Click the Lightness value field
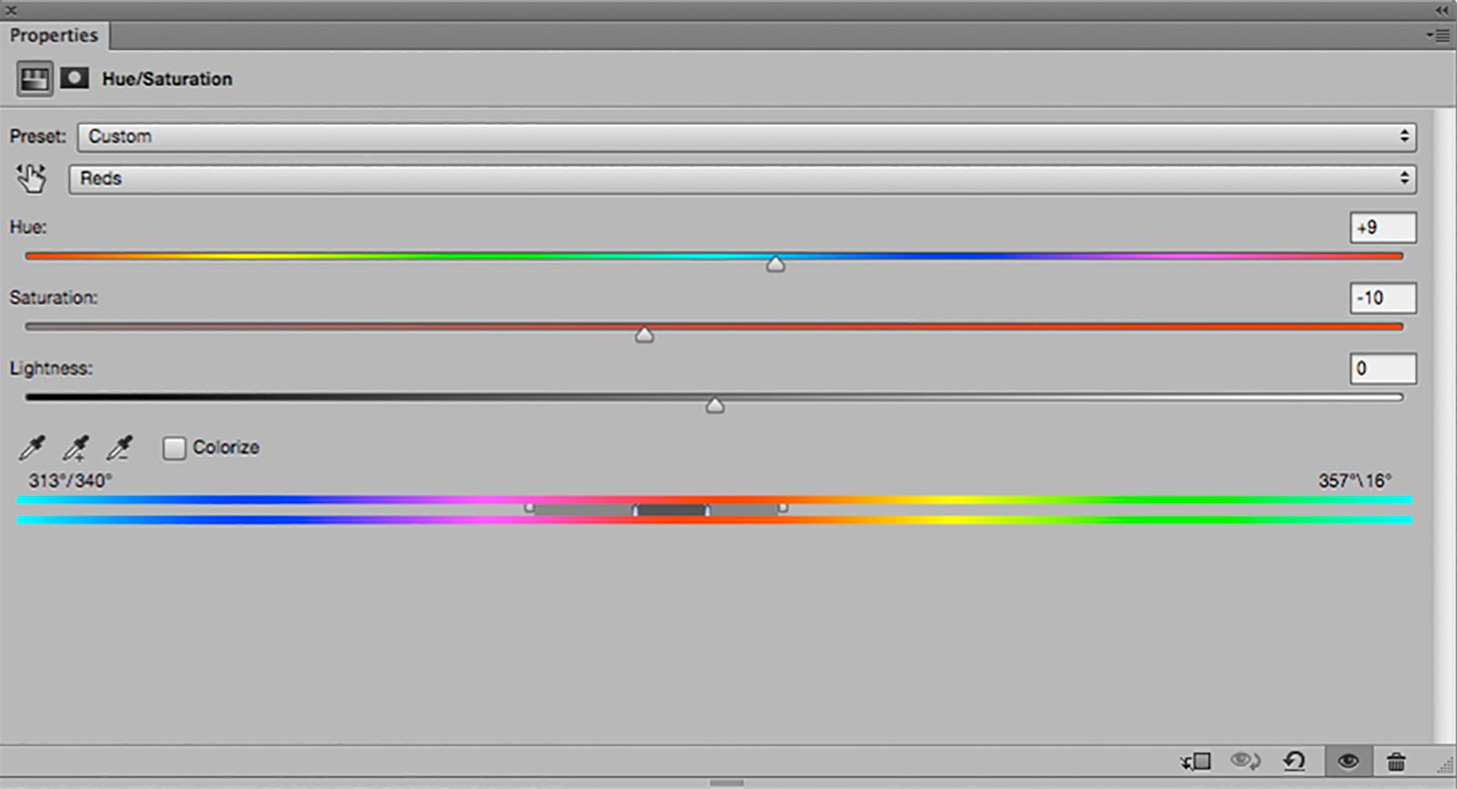1457x789 pixels. coord(1382,369)
